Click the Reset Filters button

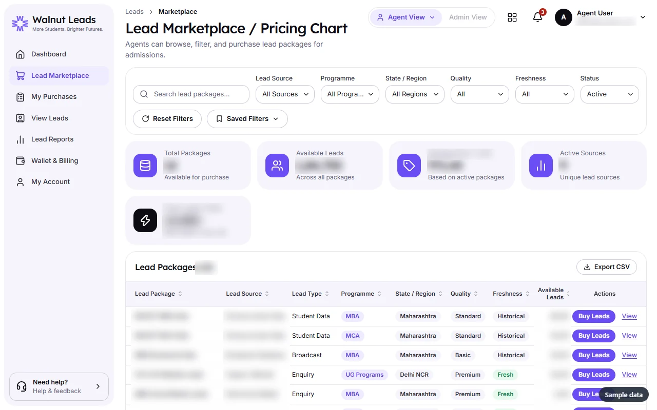pos(167,119)
